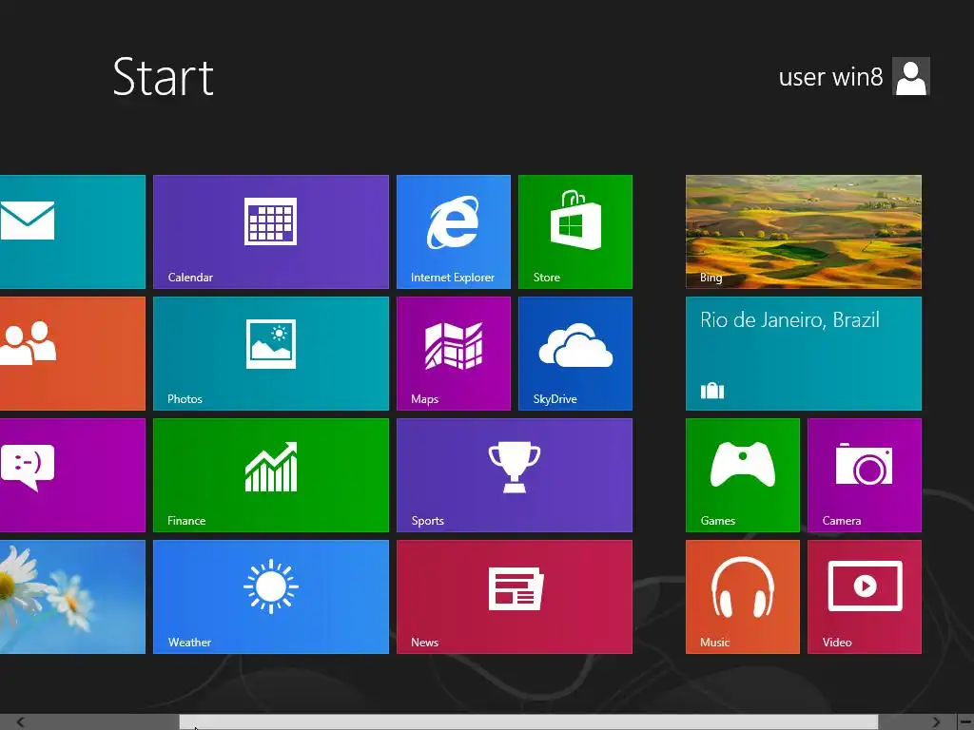
Task: Launch Internet Explorer tile
Action: pyautogui.click(x=454, y=232)
